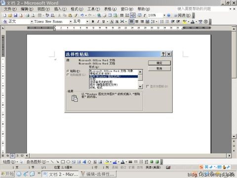Open the 文件(F) menu
The height and width of the screenshot is (178, 237).
10,9
